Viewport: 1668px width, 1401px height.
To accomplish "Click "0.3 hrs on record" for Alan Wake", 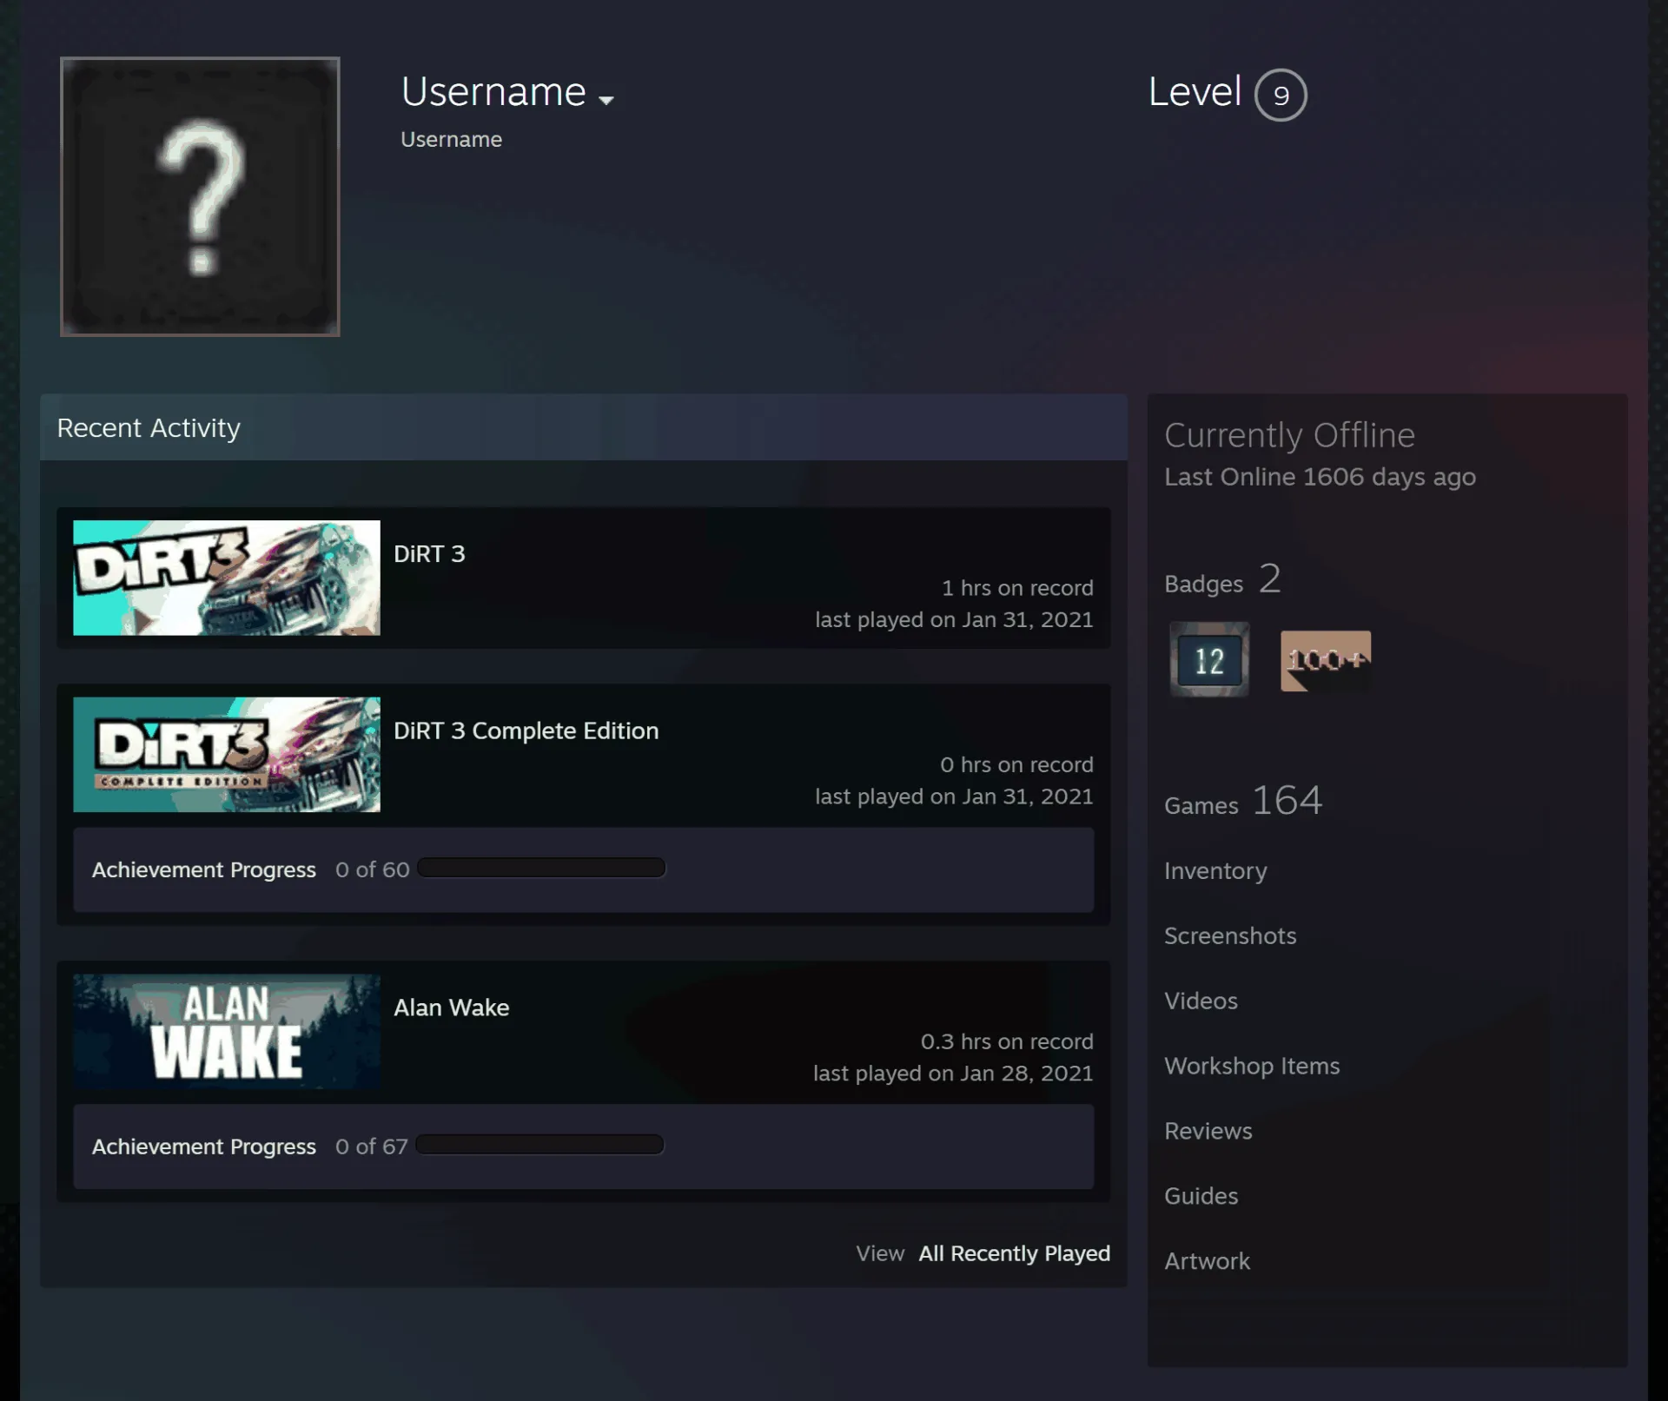I will point(1007,1041).
